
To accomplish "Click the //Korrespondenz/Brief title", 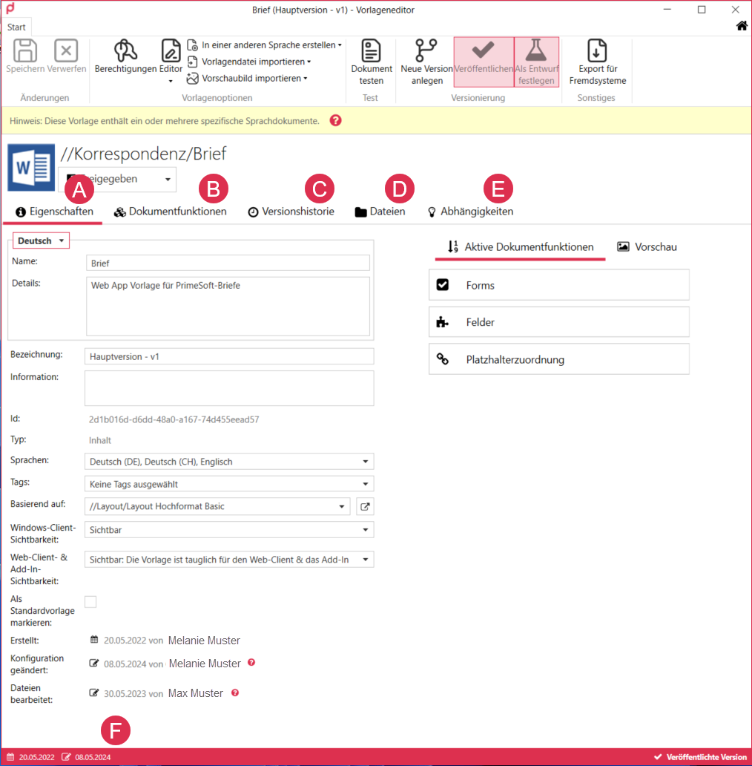I will pos(143,154).
